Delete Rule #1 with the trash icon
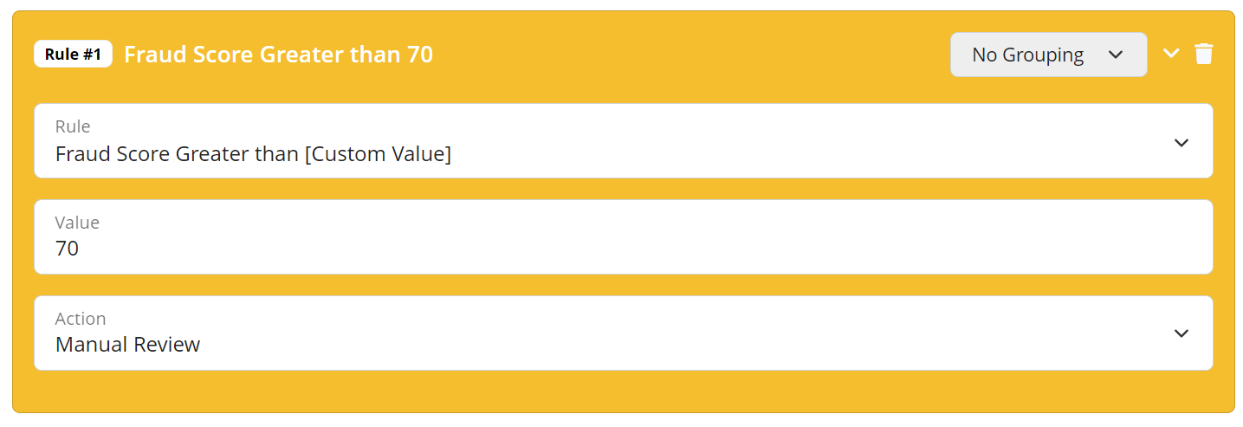The height and width of the screenshot is (427, 1243). tap(1204, 54)
